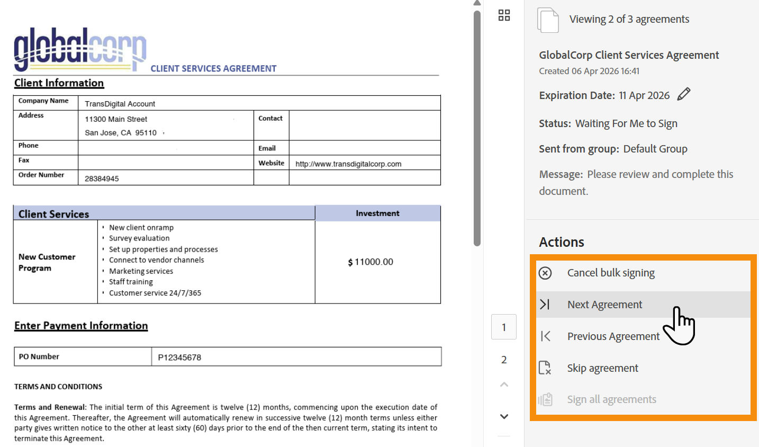
Task: Open the page thumbnails grid view icon
Action: (504, 15)
